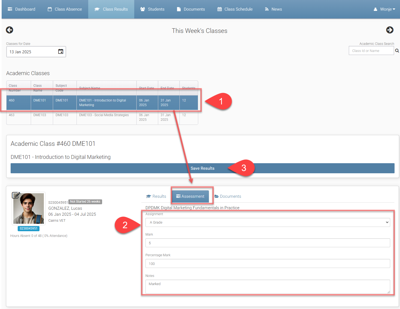Open the Class Absence page
The image size is (400, 309).
tap(65, 9)
